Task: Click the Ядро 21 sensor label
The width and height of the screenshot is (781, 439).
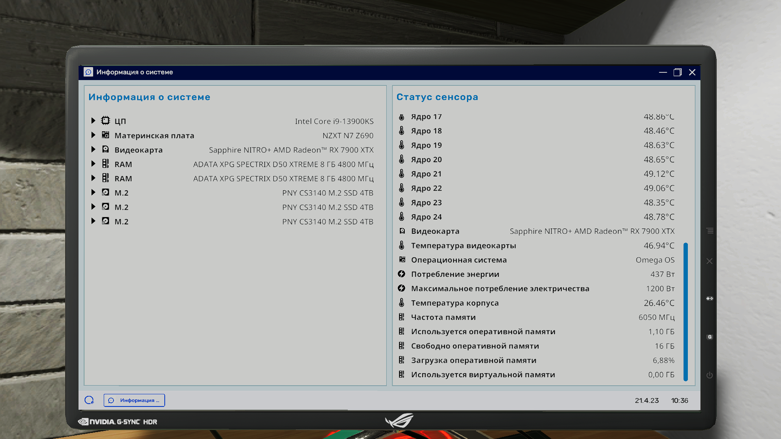Action: 426,174
